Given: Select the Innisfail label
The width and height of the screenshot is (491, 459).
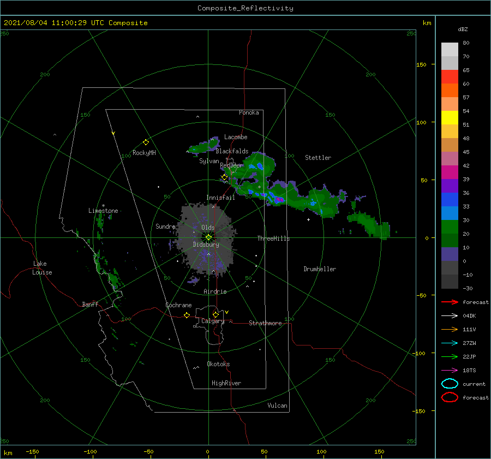Looking at the screenshot, I should point(220,198).
